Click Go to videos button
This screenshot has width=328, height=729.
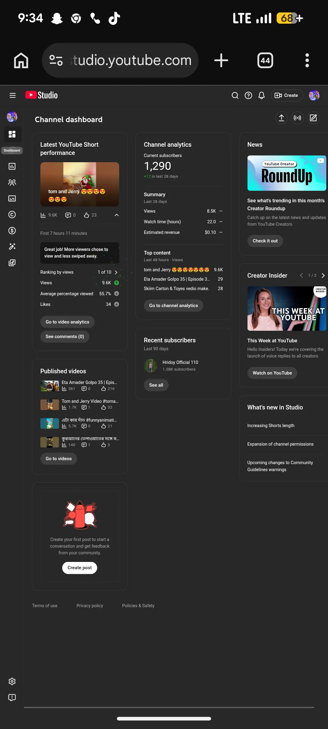(x=59, y=459)
